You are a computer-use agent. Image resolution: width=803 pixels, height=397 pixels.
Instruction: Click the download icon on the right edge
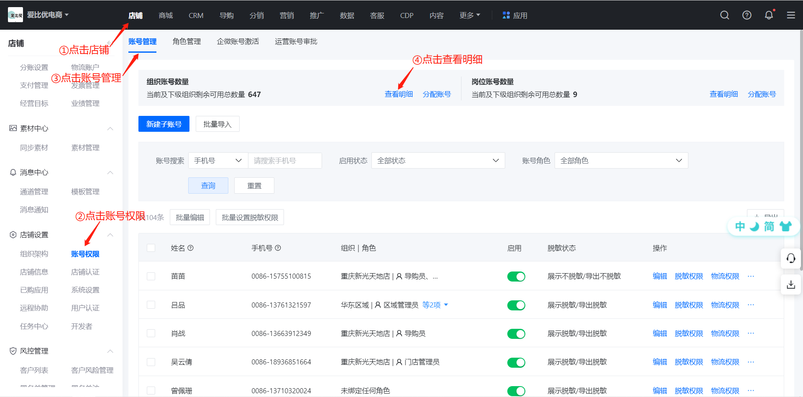point(791,285)
